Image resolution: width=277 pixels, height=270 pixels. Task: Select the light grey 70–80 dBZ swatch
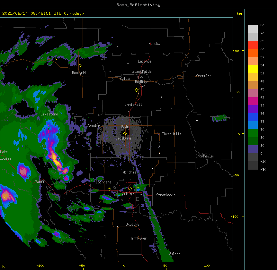[253, 29]
